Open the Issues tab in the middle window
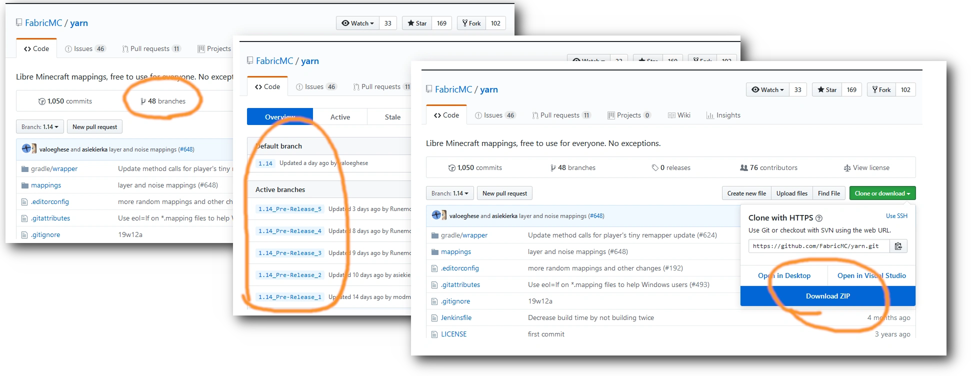 [x=315, y=87]
